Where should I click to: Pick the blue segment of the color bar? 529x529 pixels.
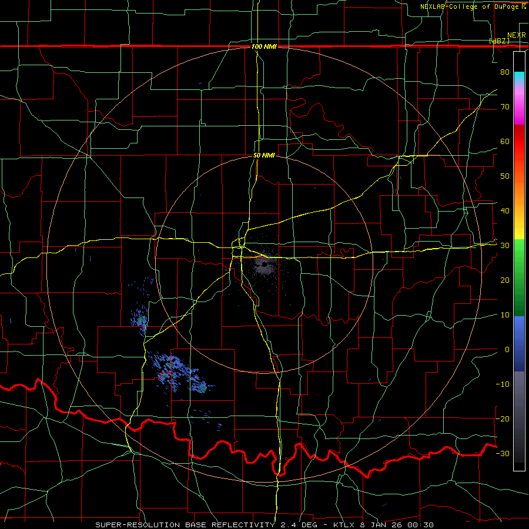[x=519, y=343]
